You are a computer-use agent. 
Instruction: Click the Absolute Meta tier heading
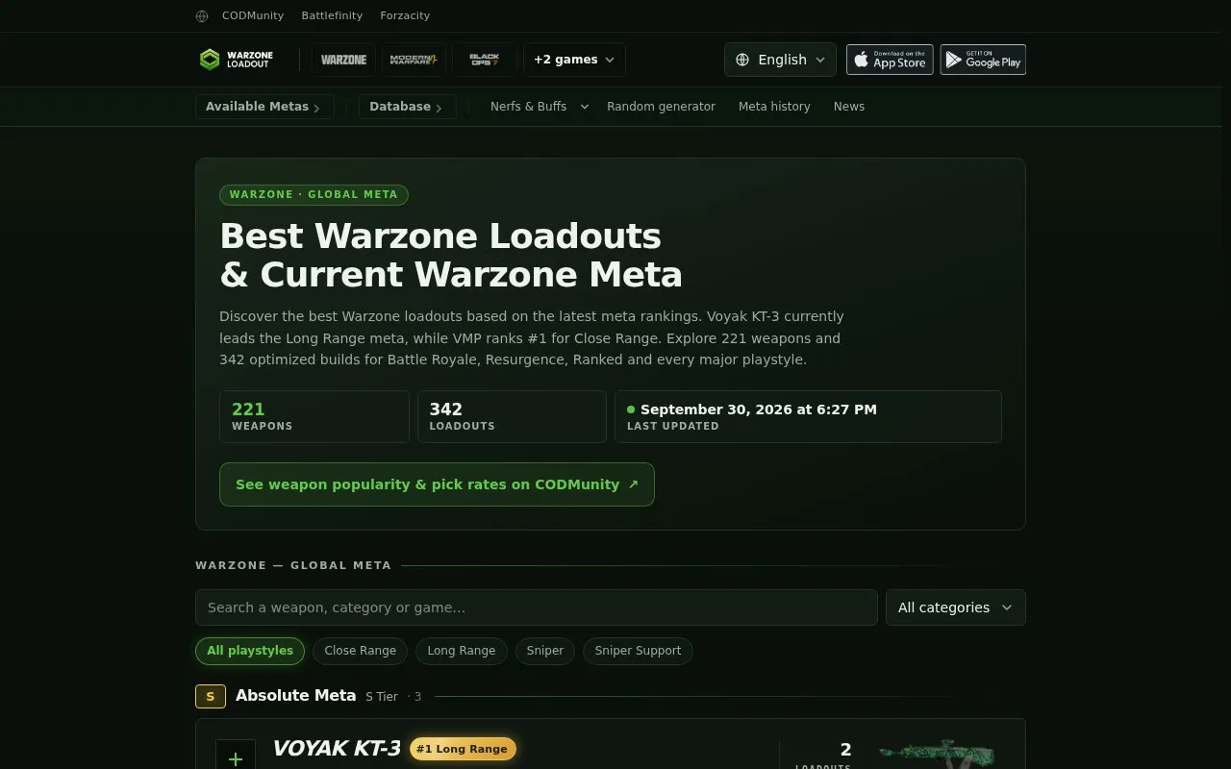click(x=296, y=695)
